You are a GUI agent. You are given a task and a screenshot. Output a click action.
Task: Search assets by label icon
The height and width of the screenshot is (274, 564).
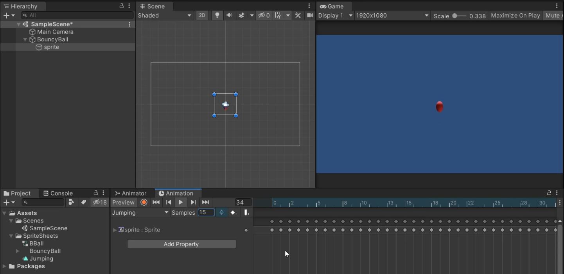click(83, 202)
